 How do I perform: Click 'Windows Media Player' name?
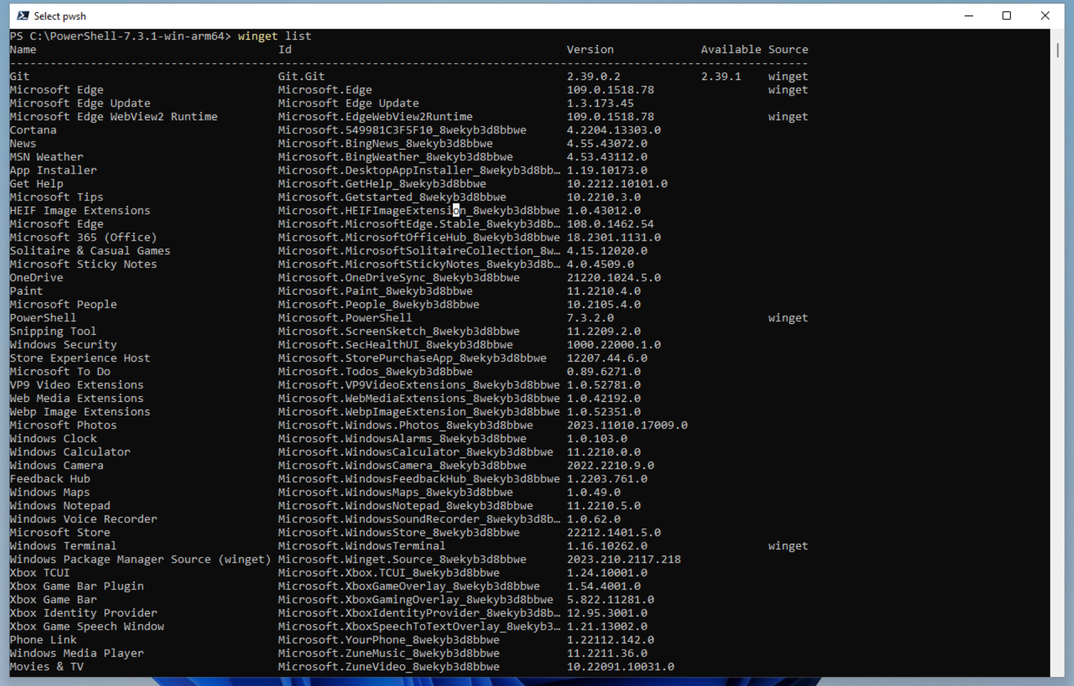coord(77,653)
